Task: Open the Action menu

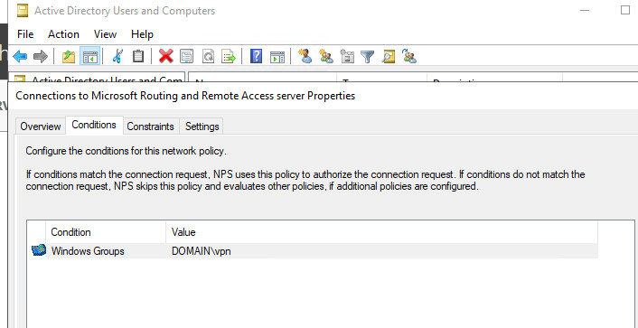Action: (x=63, y=34)
